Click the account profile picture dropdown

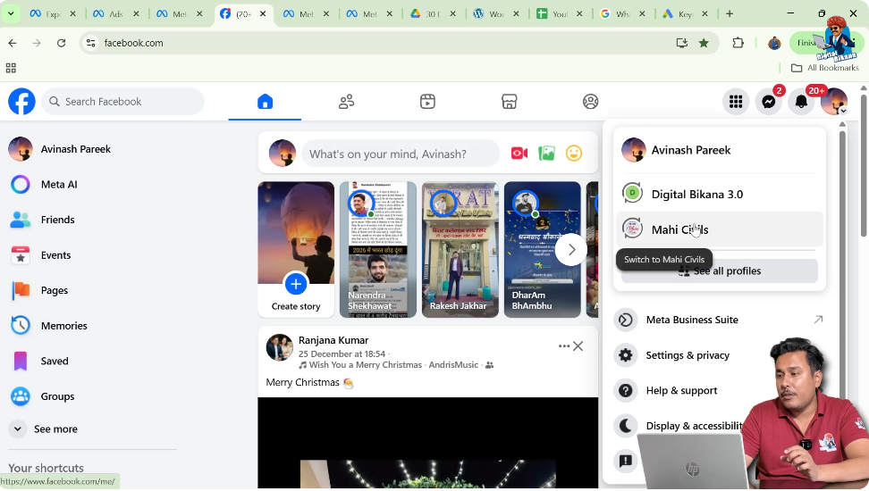pos(833,102)
